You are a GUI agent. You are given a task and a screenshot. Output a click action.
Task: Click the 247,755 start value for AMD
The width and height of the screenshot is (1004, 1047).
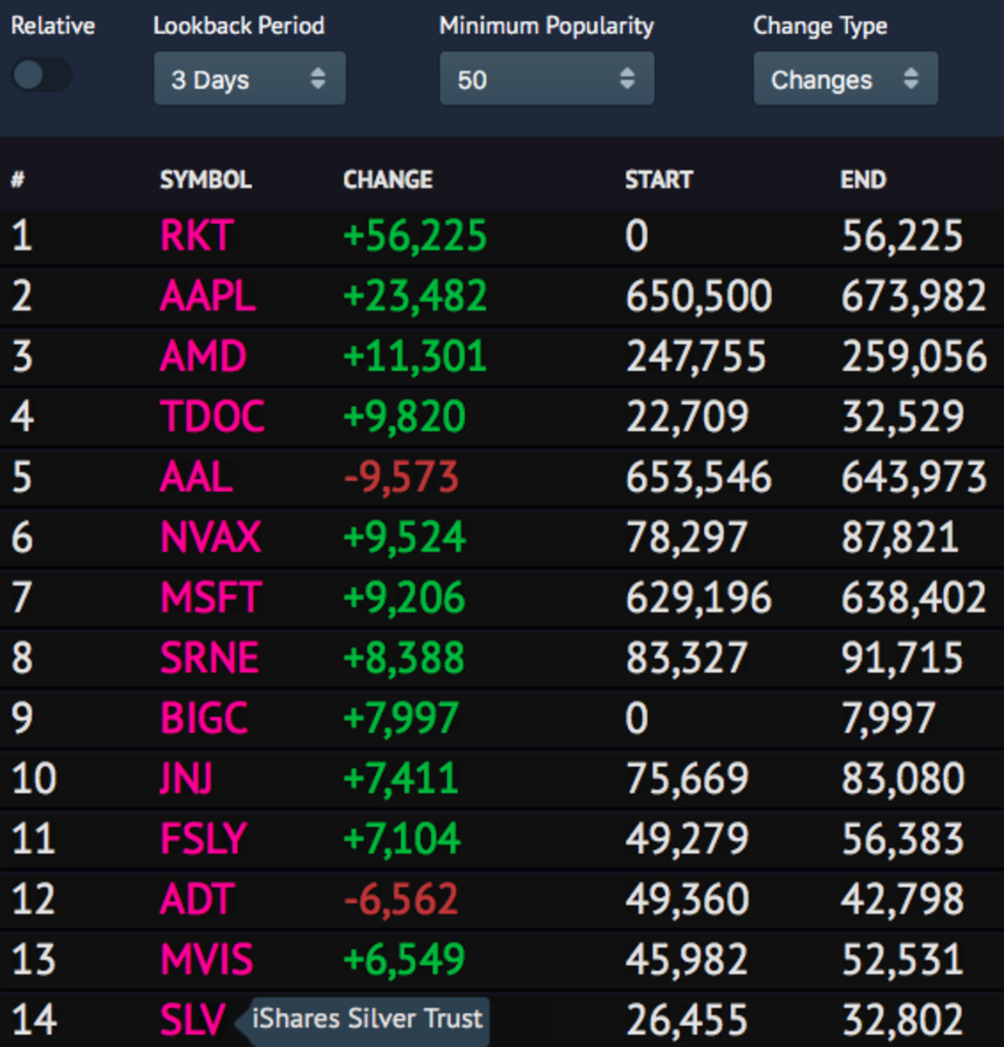pyautogui.click(x=696, y=356)
